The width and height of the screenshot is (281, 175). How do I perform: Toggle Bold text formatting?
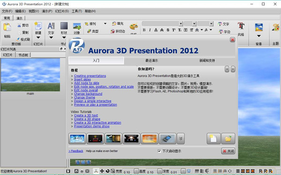point(144,30)
